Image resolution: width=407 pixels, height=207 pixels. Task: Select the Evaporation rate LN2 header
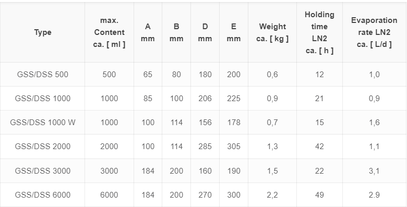374,32
